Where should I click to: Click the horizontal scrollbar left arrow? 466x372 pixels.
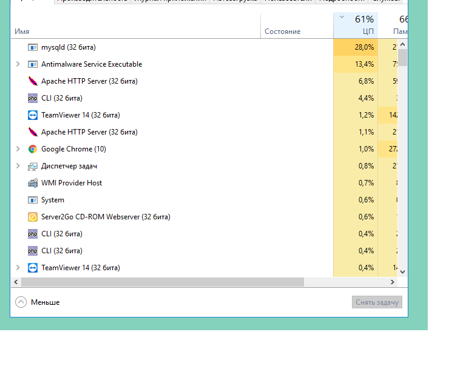click(16, 282)
